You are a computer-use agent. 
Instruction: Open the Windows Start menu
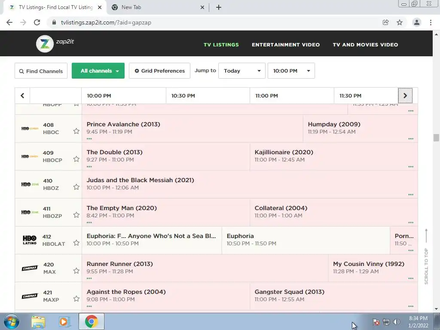pos(12,321)
